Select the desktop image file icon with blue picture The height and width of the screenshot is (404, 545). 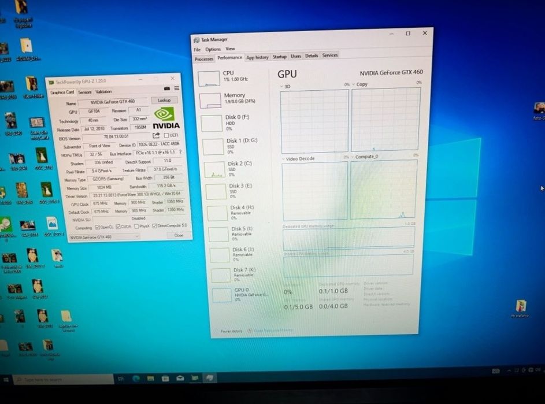(x=52, y=224)
